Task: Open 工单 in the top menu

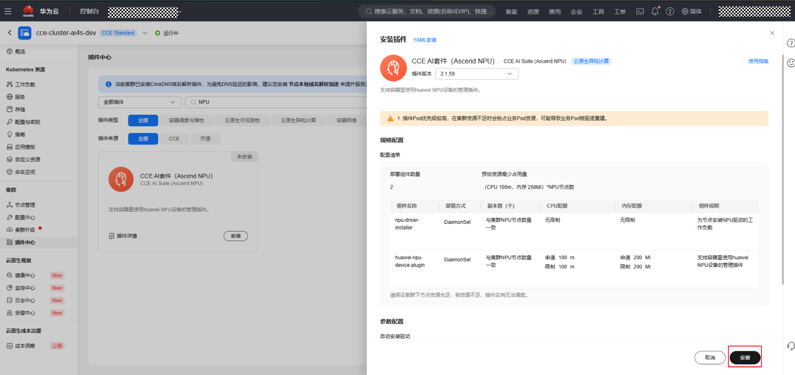Action: 620,12
